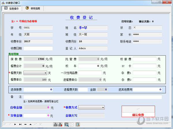
Task: Click the edit record triangle icon
Action: click(x=31, y=124)
